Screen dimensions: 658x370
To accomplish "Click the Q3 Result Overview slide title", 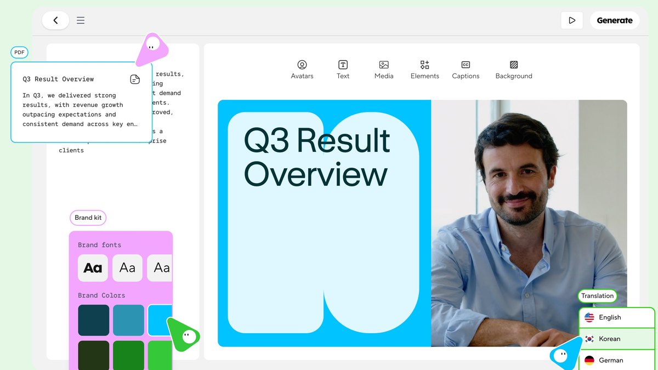I will pos(317,157).
